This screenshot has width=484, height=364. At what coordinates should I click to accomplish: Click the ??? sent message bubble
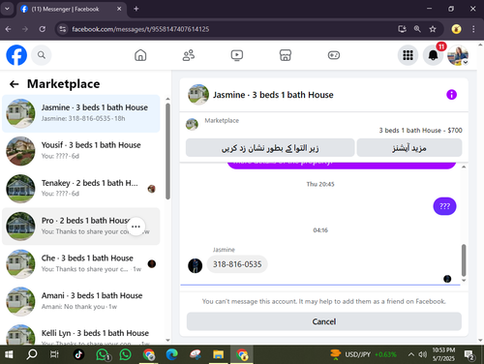tap(444, 206)
